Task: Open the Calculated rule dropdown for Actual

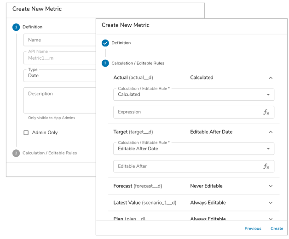Action: tap(193, 95)
